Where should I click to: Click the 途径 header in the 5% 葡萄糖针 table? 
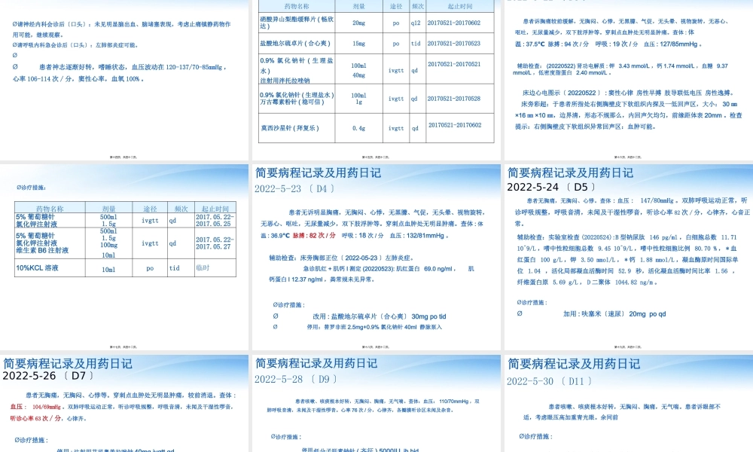150,209
